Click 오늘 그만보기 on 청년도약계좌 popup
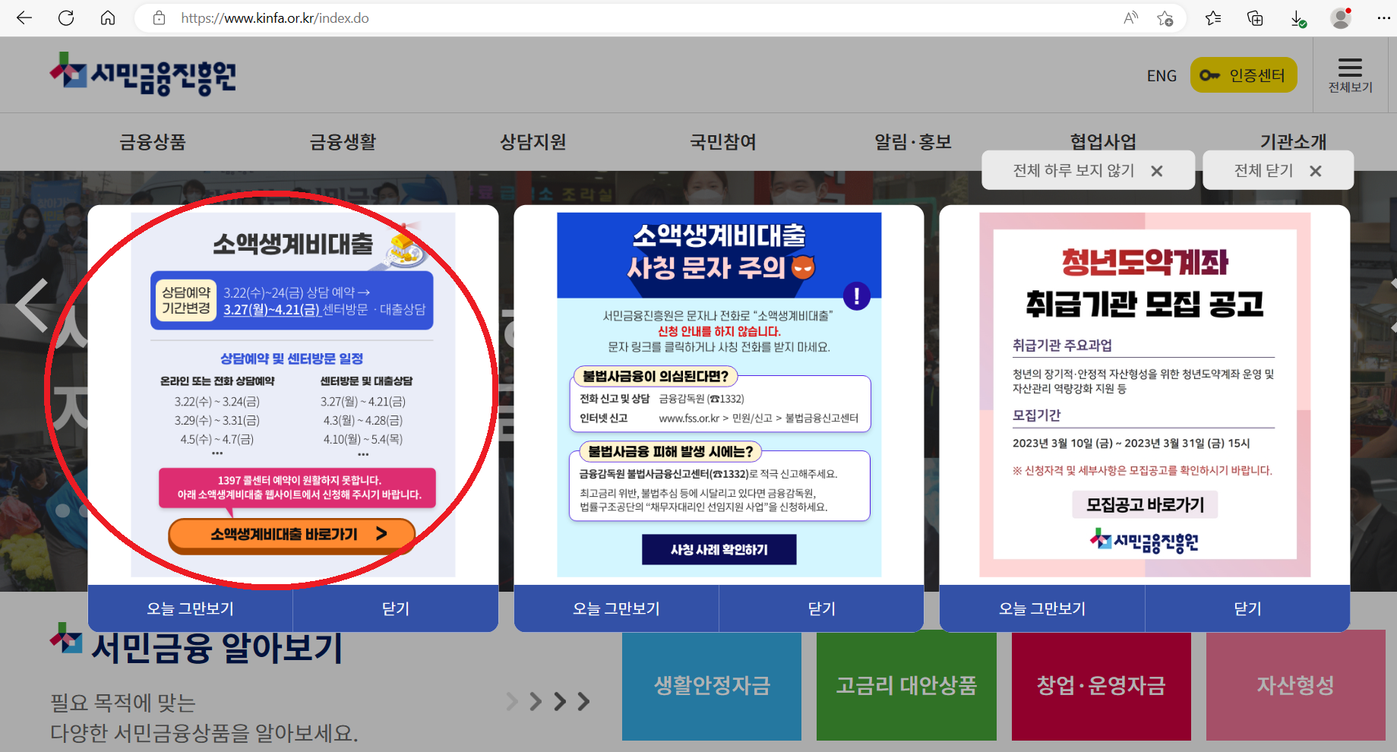Image resolution: width=1397 pixels, height=752 pixels. click(x=1042, y=608)
